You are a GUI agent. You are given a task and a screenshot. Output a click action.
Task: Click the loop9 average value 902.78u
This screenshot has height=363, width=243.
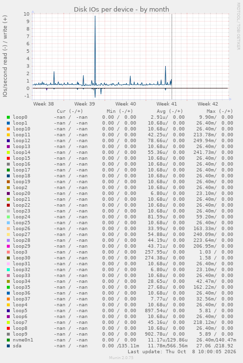click(x=156, y=334)
